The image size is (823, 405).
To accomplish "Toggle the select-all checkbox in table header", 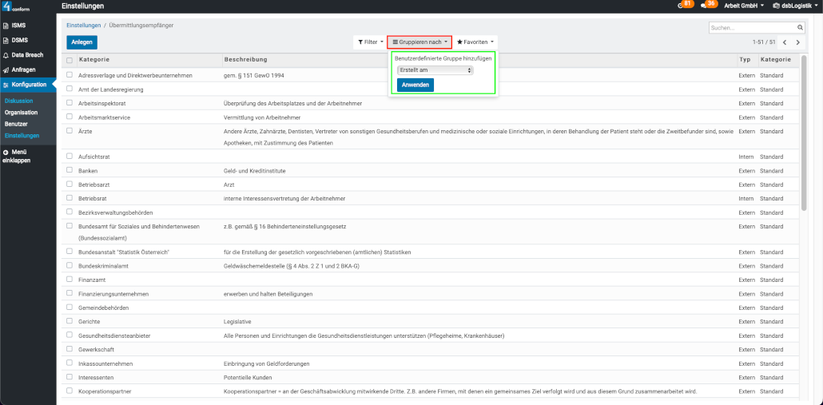I will pyautogui.click(x=70, y=60).
